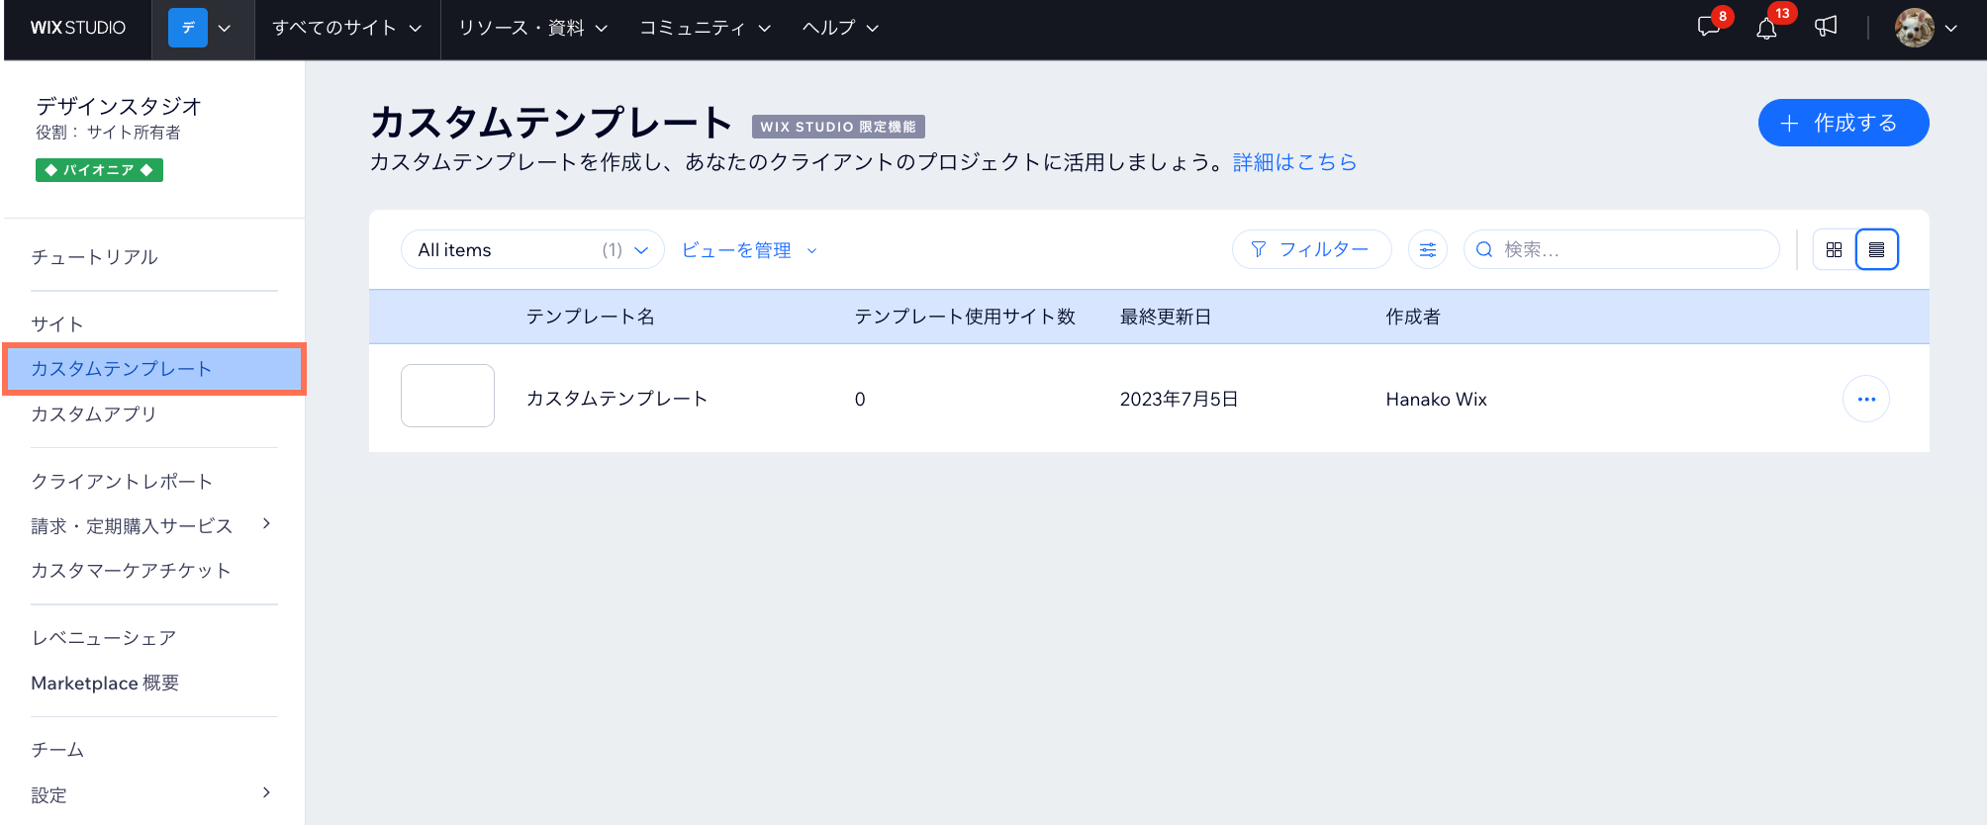1987x825 pixels.
Task: Go to クライアントレポート in sidebar
Action: 122,481
